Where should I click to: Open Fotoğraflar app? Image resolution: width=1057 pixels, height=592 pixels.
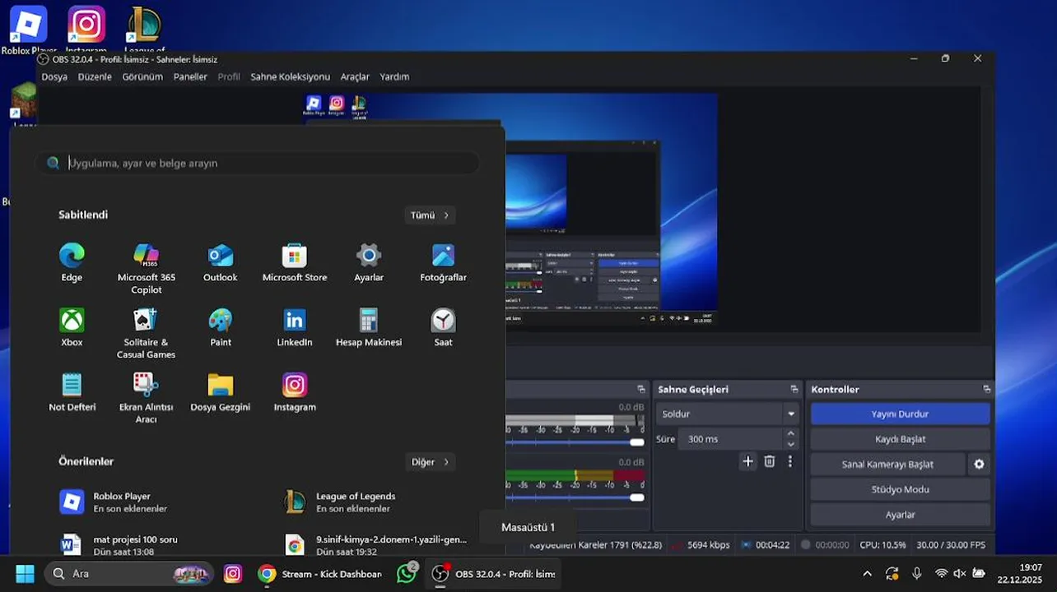click(x=443, y=263)
